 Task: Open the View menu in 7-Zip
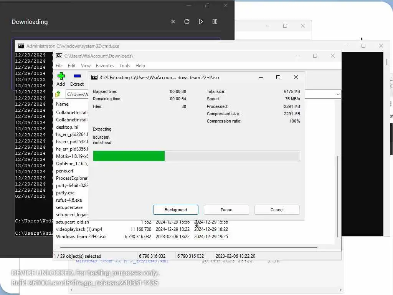pyautogui.click(x=86, y=66)
